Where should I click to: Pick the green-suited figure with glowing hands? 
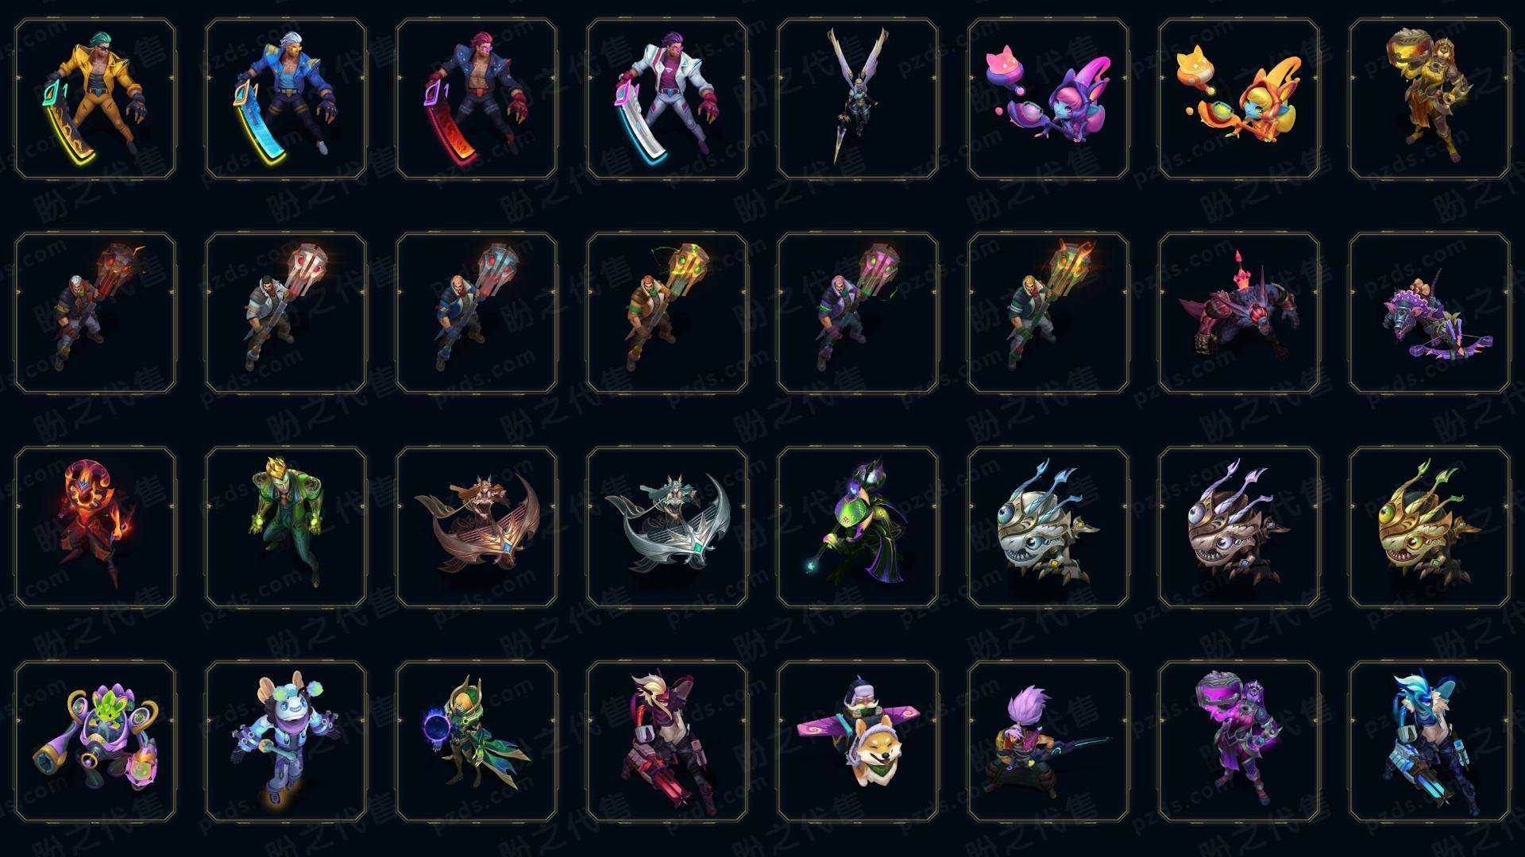[x=286, y=527]
